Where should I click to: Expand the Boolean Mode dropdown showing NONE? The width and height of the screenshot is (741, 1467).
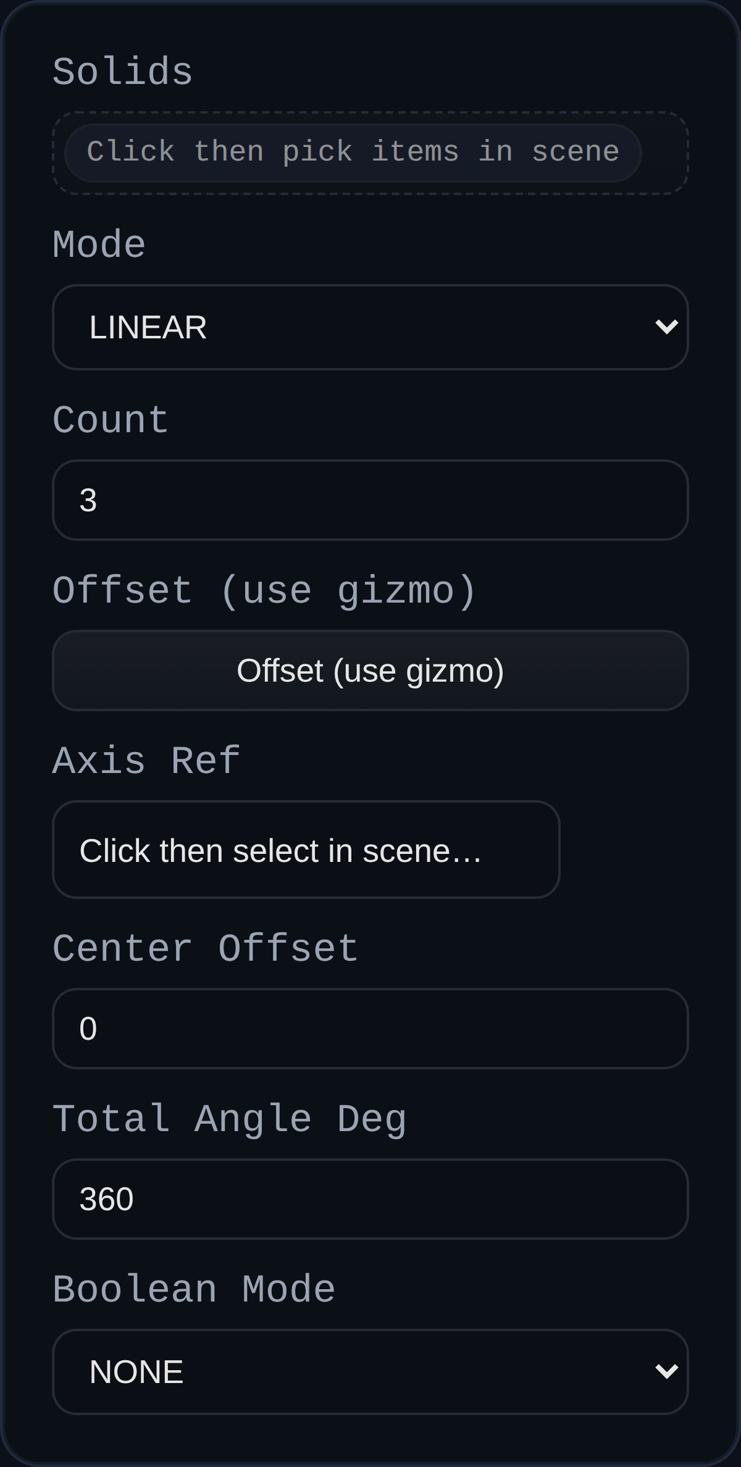(x=371, y=1371)
